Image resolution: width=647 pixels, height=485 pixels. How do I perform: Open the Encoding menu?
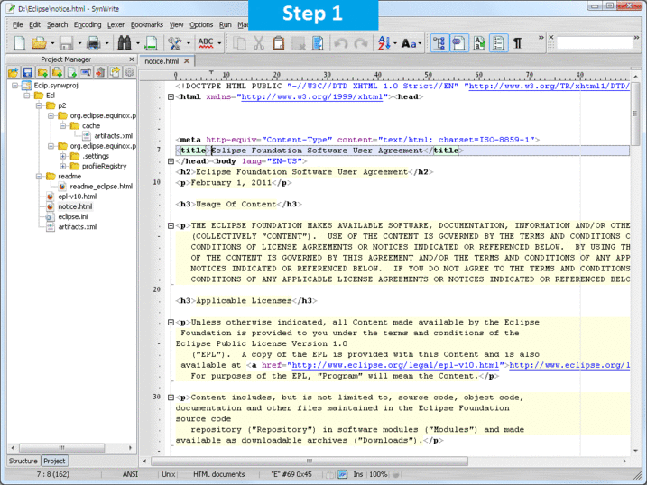tap(88, 24)
